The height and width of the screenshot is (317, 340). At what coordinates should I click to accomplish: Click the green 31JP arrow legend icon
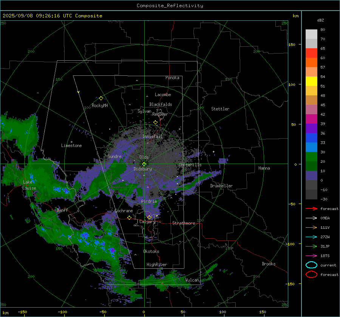(311, 246)
